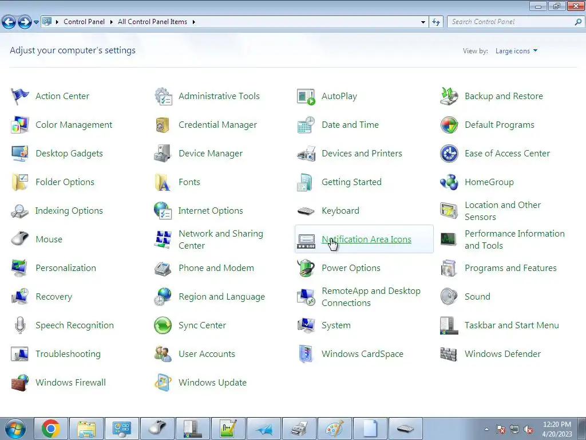Open the recent pages arrow beside Forward

[36, 22]
